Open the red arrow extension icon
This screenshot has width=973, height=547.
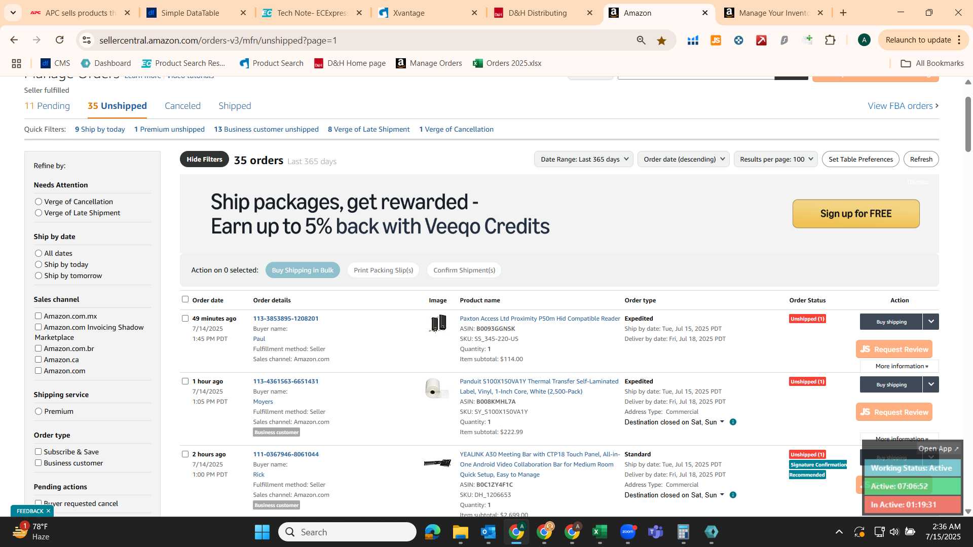(761, 40)
